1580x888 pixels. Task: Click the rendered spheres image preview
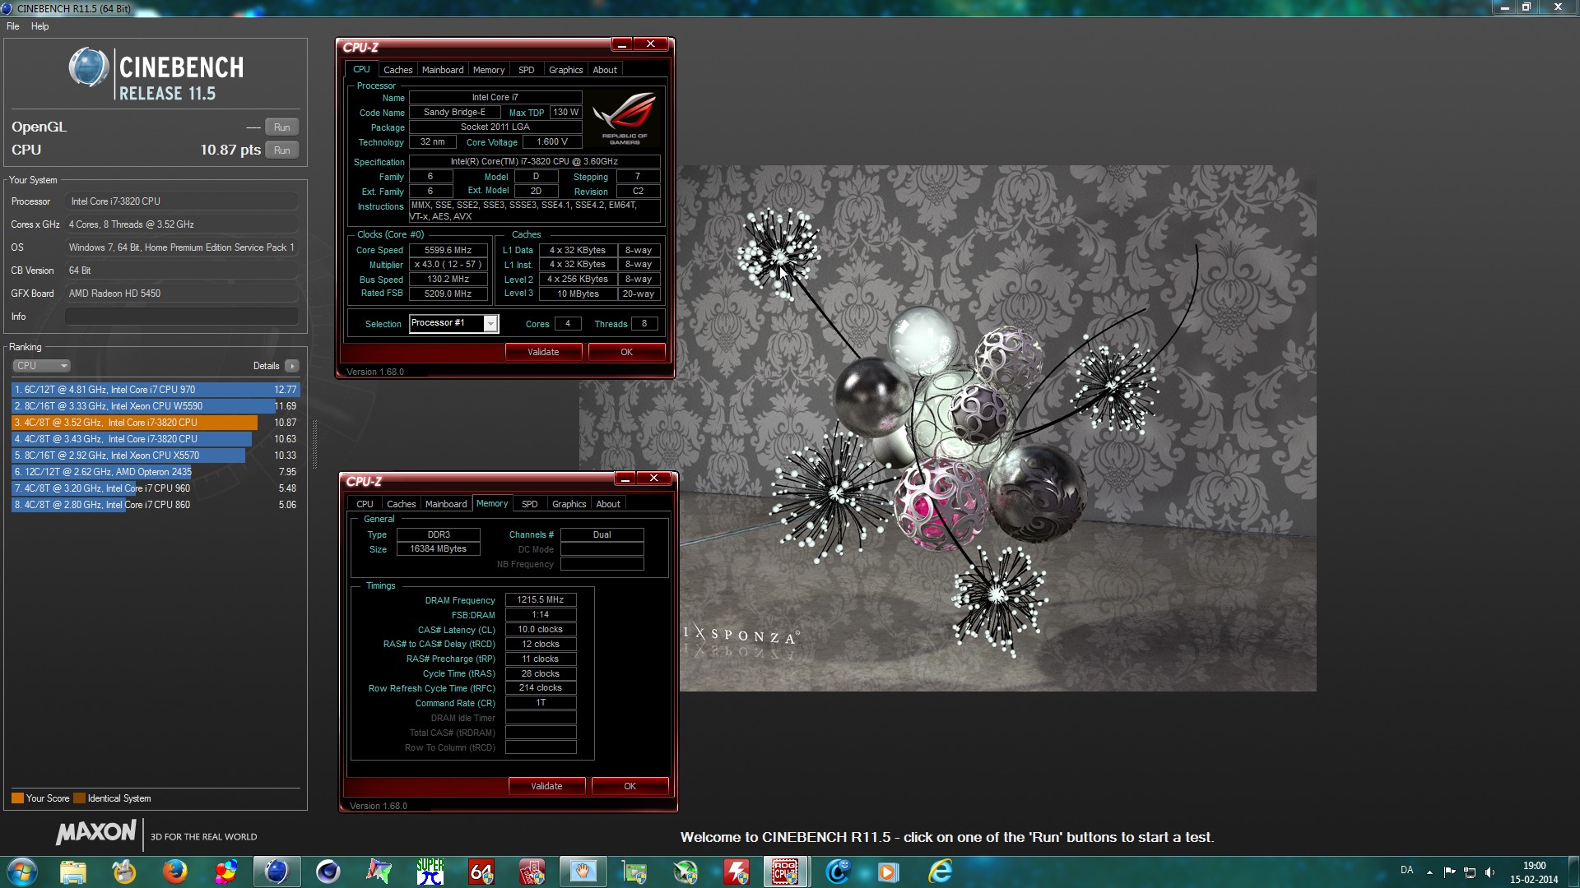point(947,428)
